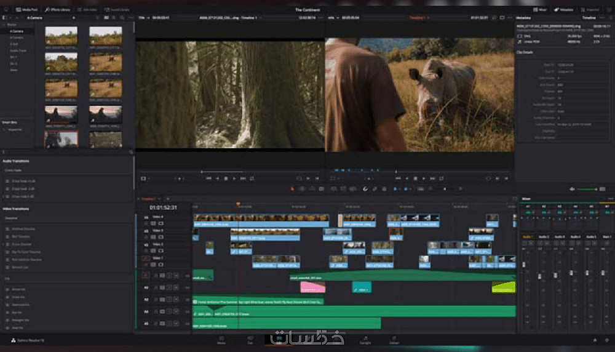Open project settings gear icon
This screenshot has width=615, height=352.
point(606,340)
